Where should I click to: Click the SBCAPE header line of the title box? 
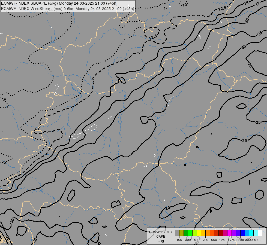point(59,3)
